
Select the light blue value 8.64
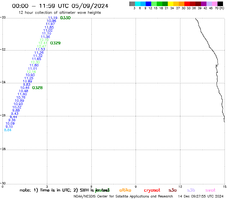tap(8, 130)
